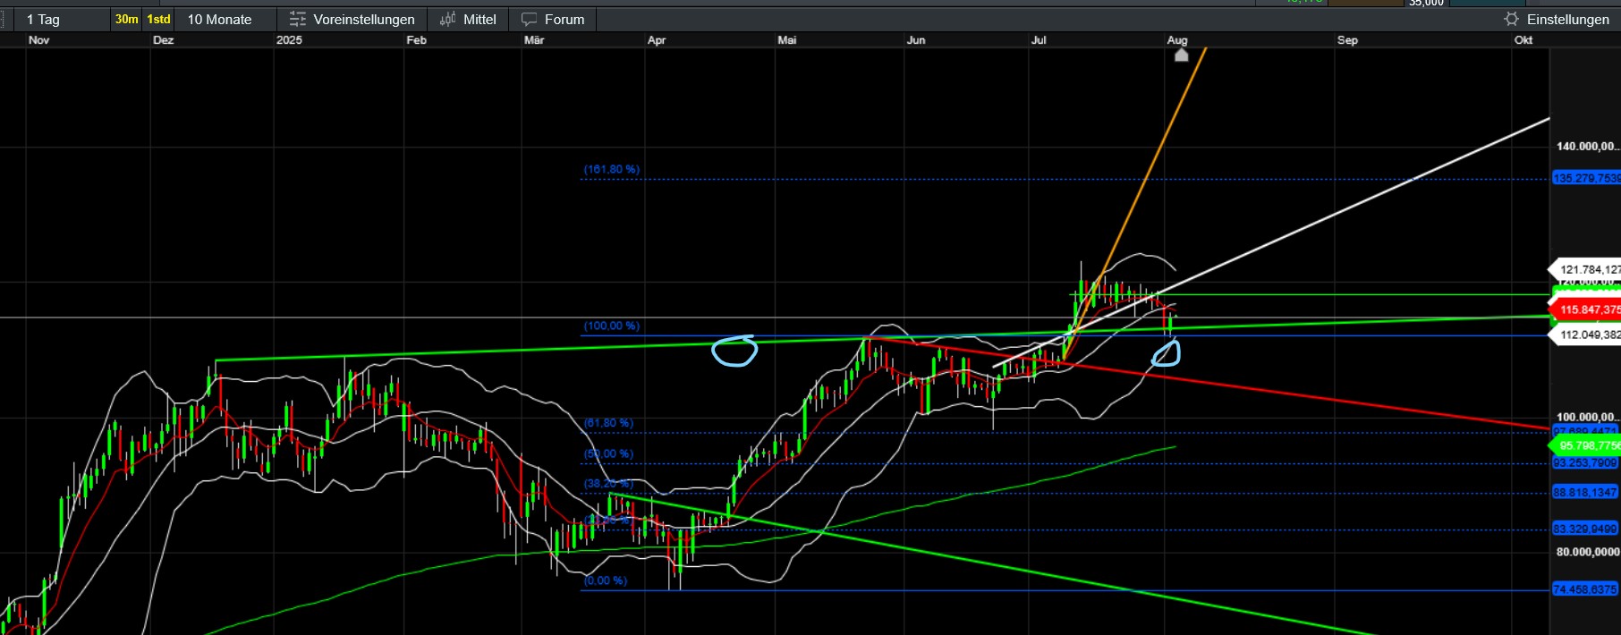This screenshot has width=1621, height=635.
Task: Click the blue 135.279 axis level label
Action: [1586, 178]
